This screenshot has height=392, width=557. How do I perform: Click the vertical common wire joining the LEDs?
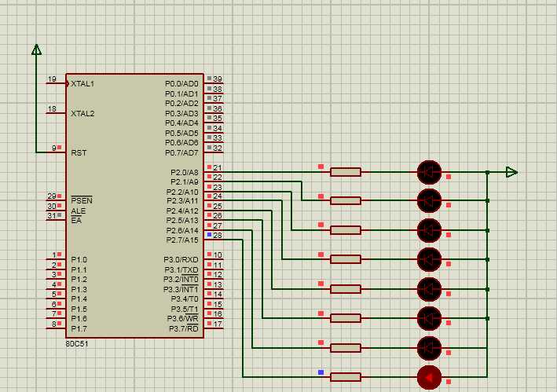(487, 274)
